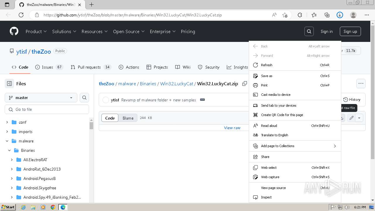
Task: Open the Product dropdown menu
Action: (x=36, y=31)
